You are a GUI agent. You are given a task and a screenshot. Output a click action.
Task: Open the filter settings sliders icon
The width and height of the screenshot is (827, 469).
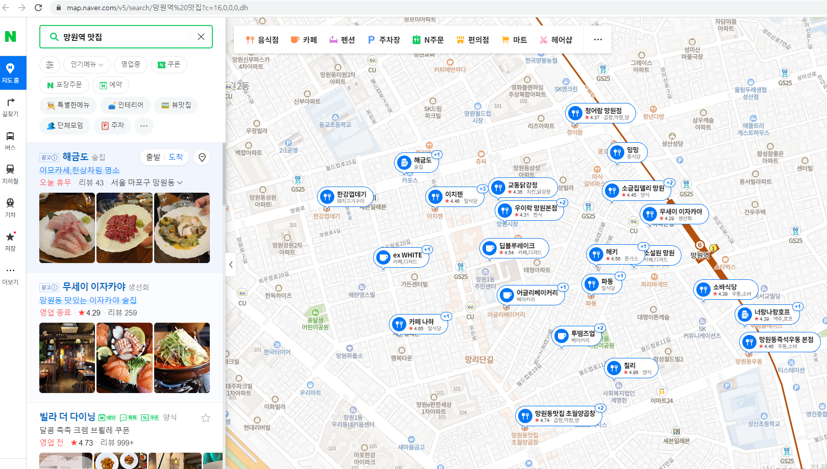coord(50,65)
